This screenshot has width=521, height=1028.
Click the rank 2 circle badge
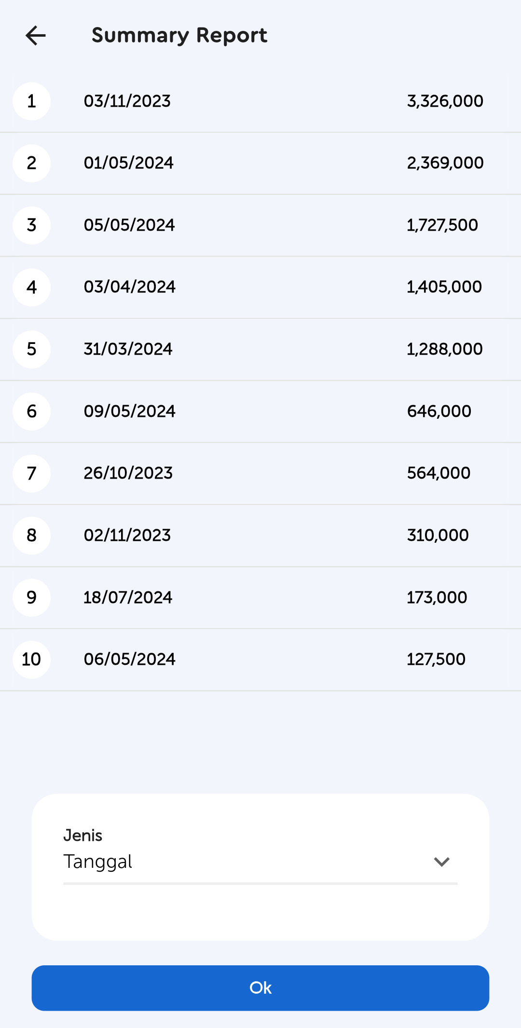click(32, 163)
